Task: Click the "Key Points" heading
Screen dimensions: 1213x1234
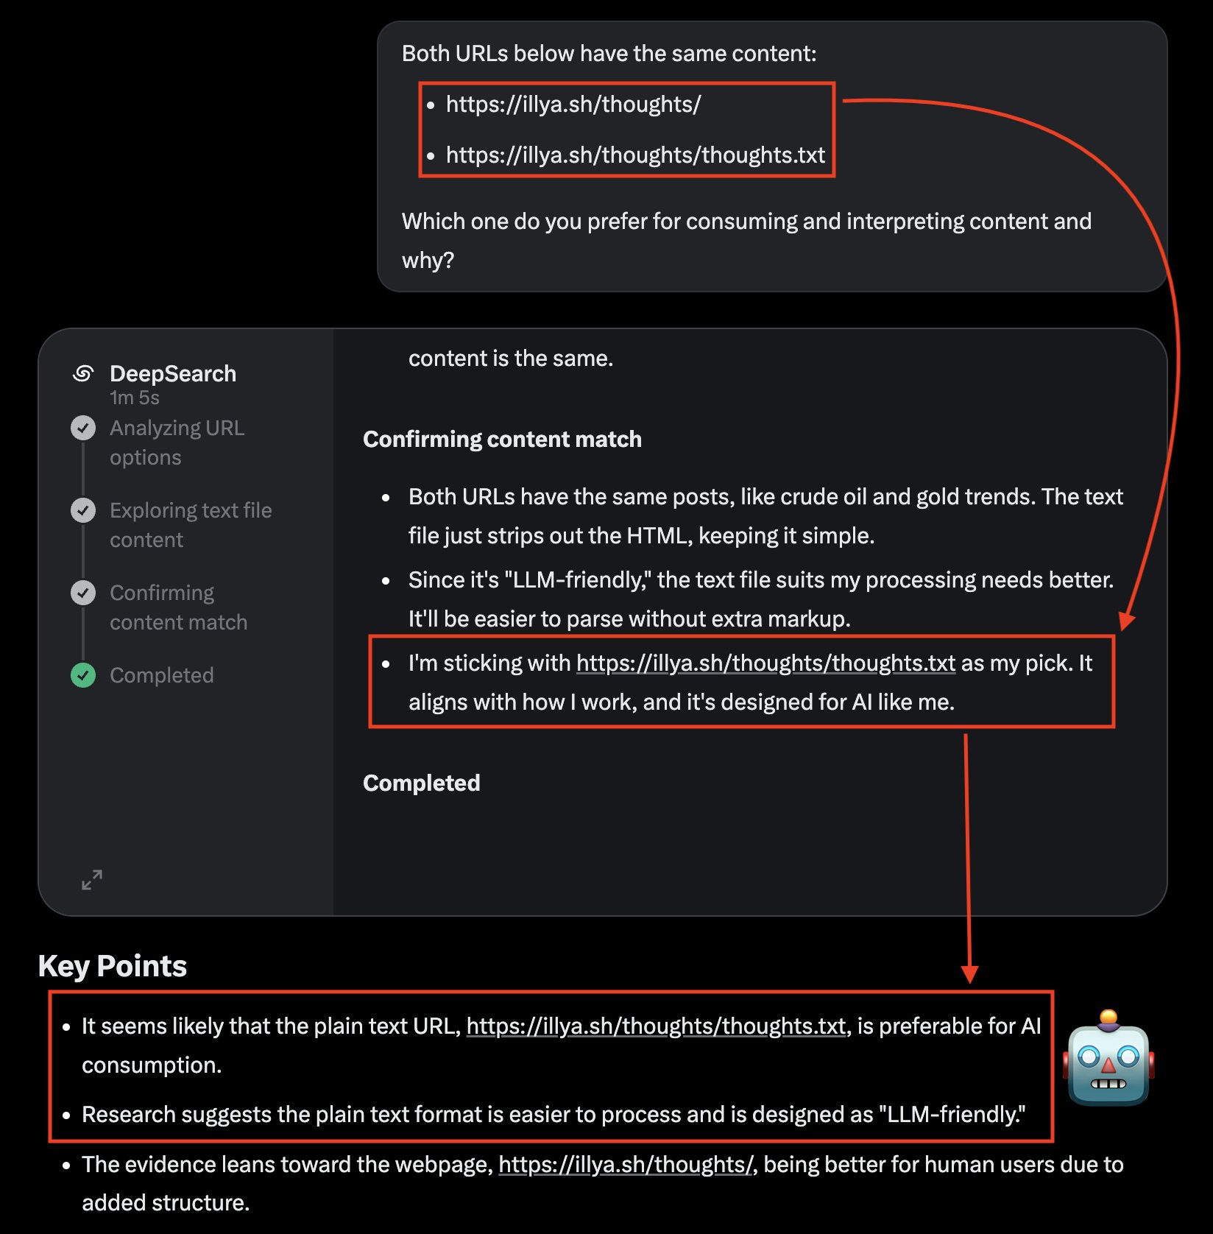Action: pyautogui.click(x=113, y=966)
